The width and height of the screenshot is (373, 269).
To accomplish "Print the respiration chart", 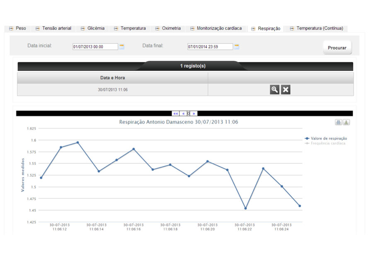I will tap(339, 122).
